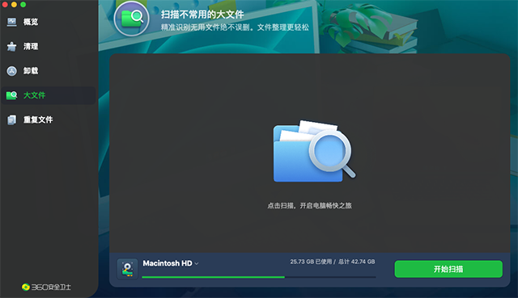Image resolution: width=518 pixels, height=298 pixels.
Task: Minimize the window with yellow button
Action: pyautogui.click(x=14, y=4)
